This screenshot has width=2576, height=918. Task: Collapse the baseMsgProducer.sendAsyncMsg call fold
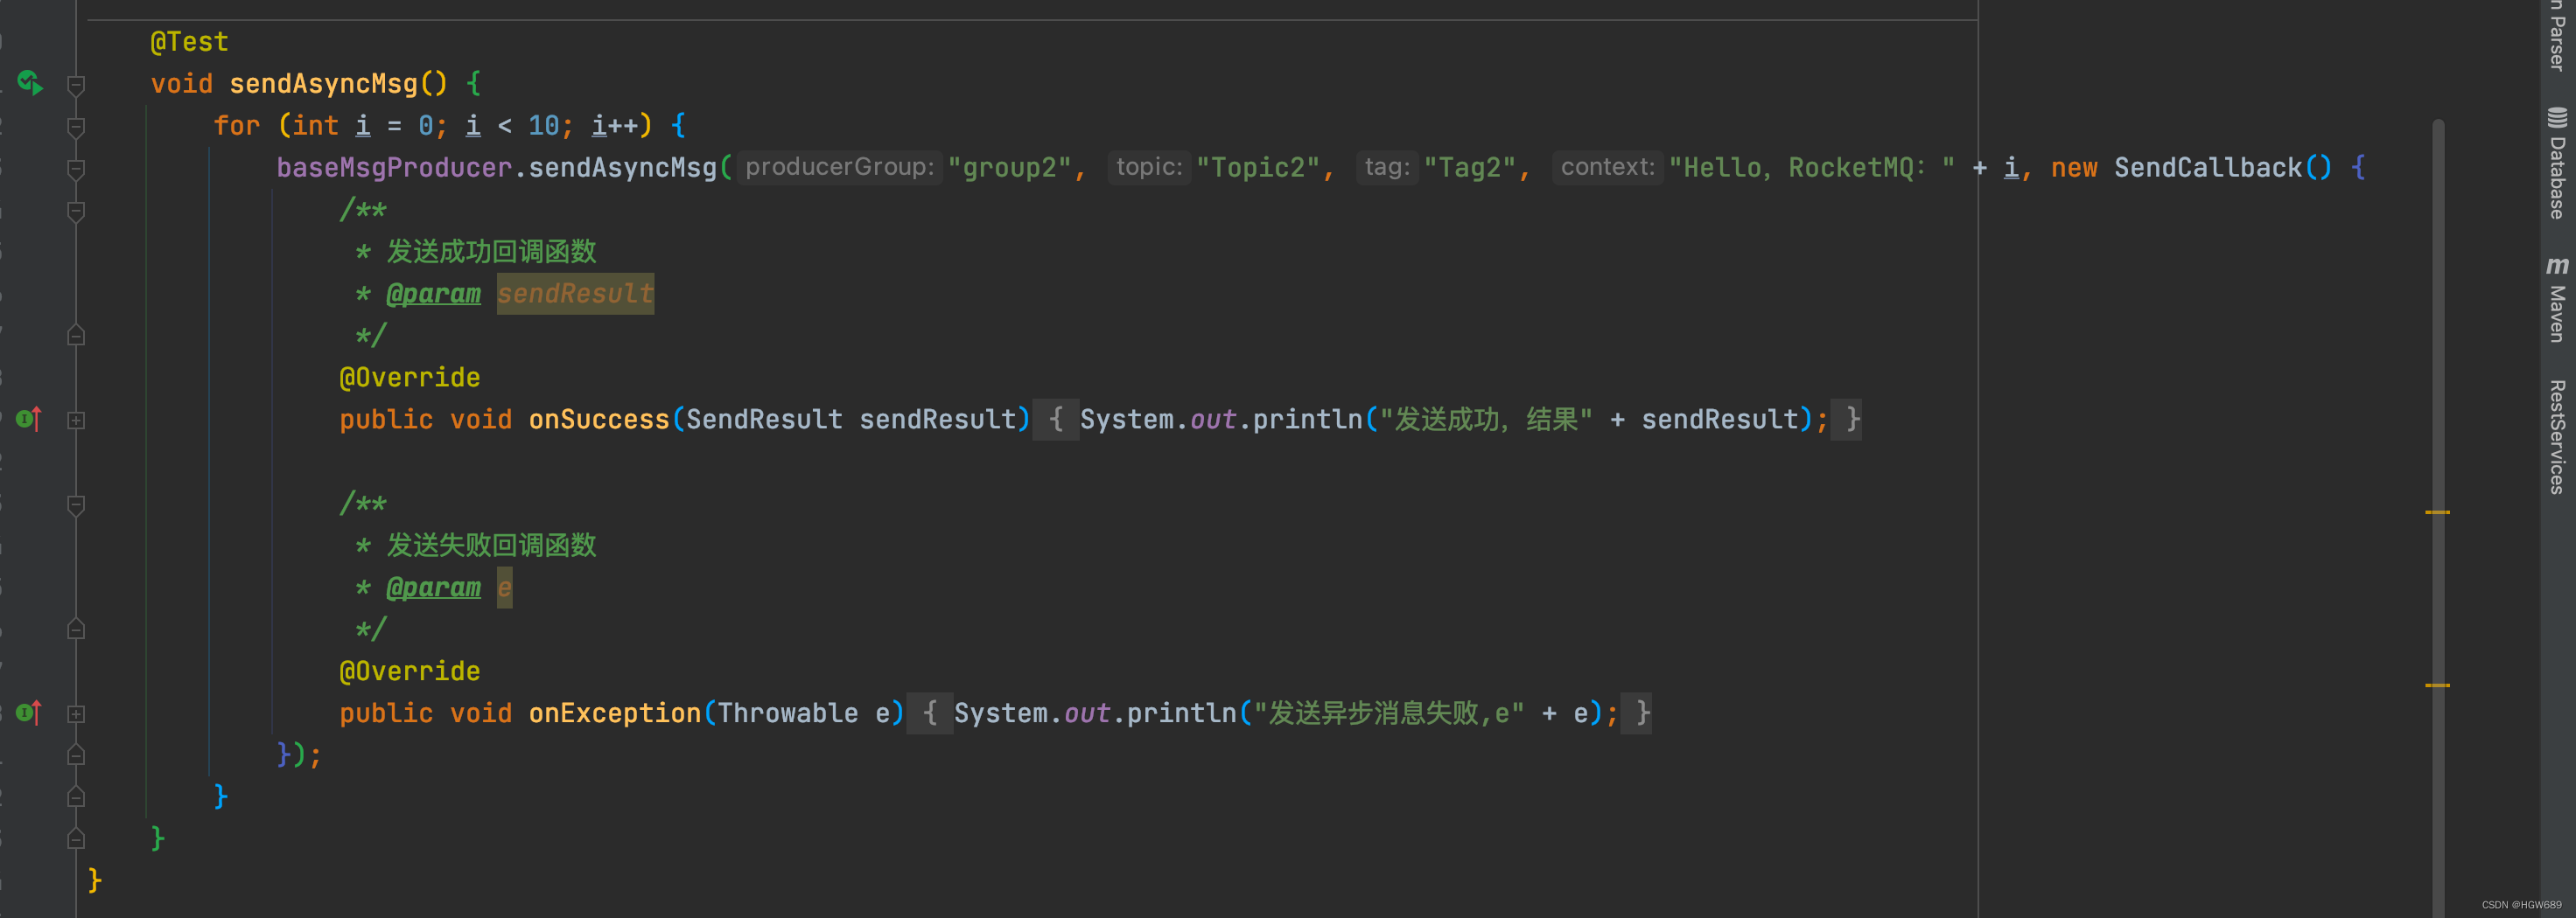[76, 169]
